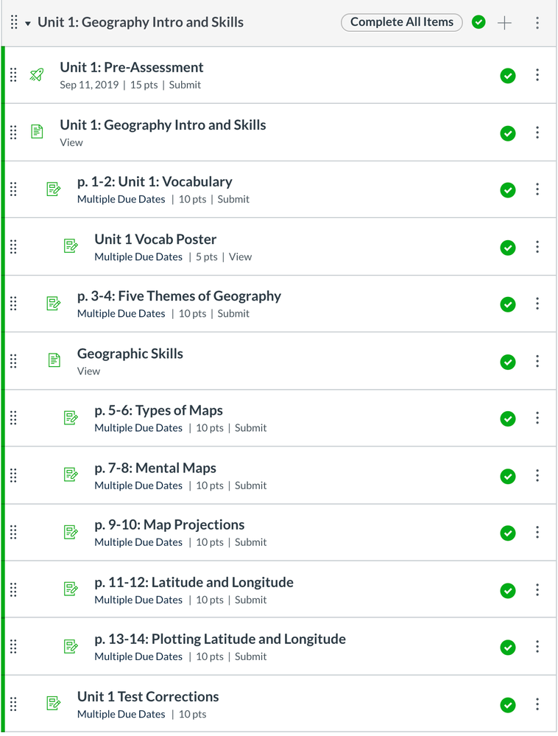Open the module header three-dot options menu
The height and width of the screenshot is (736, 558).
(537, 23)
